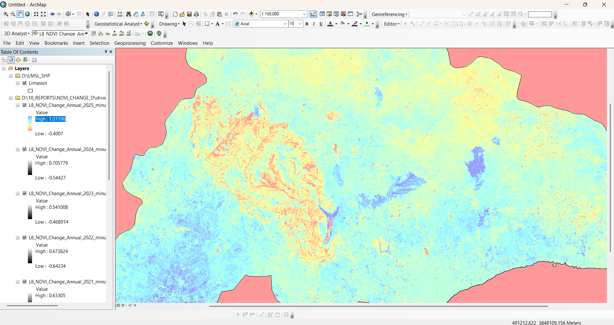The image size is (614, 325).
Task: Uncheck the Limassol layer
Action: tap(25, 83)
